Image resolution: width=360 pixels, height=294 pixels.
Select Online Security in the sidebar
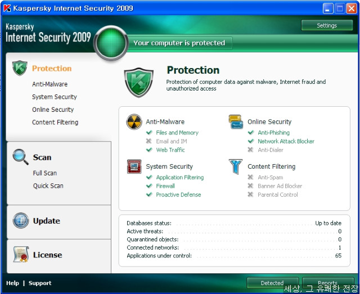53,110
